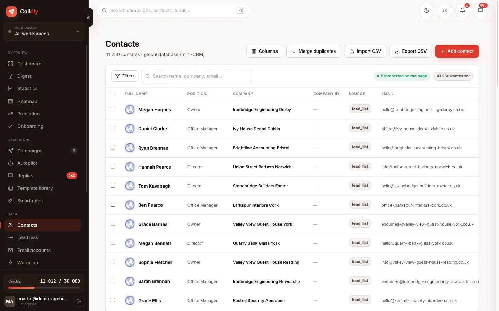Image resolution: width=499 pixels, height=311 pixels.
Task: Open Email accounts page
Action: click(x=42, y=250)
